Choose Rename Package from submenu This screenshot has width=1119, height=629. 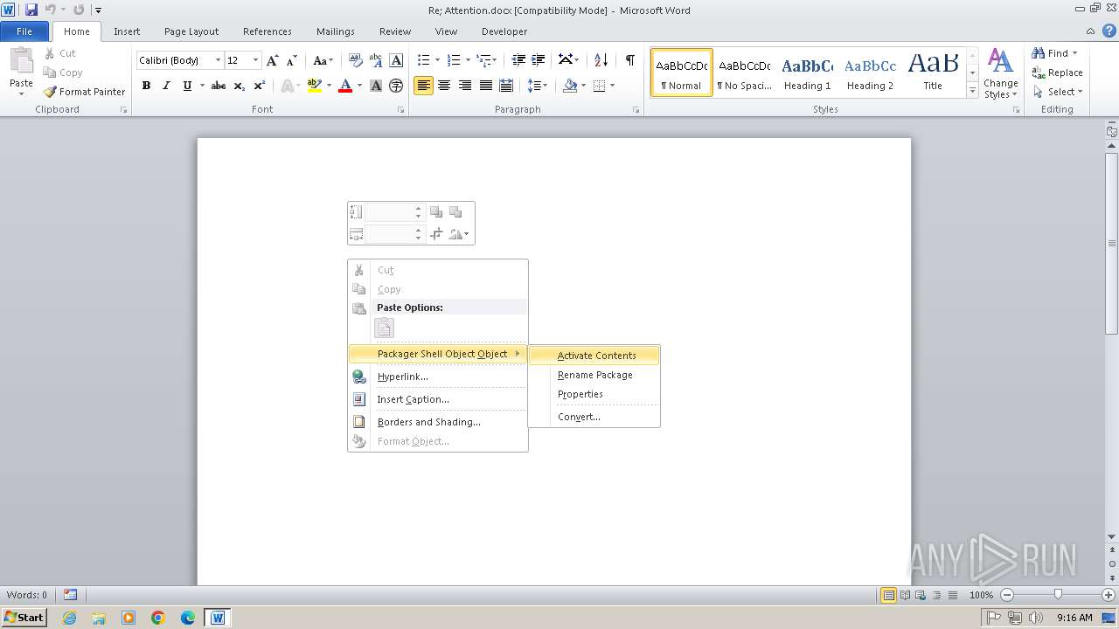[x=594, y=375]
